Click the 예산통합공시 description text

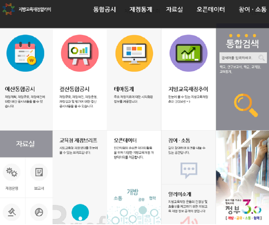coord(25,101)
